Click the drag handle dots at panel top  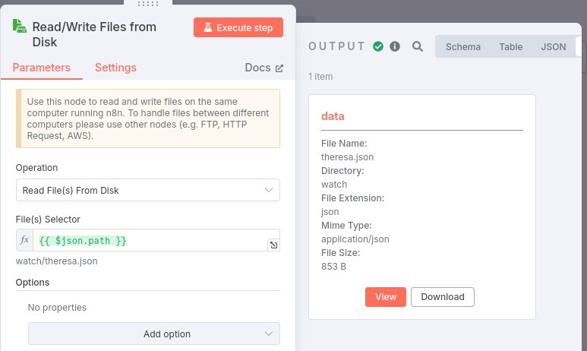pos(148,4)
